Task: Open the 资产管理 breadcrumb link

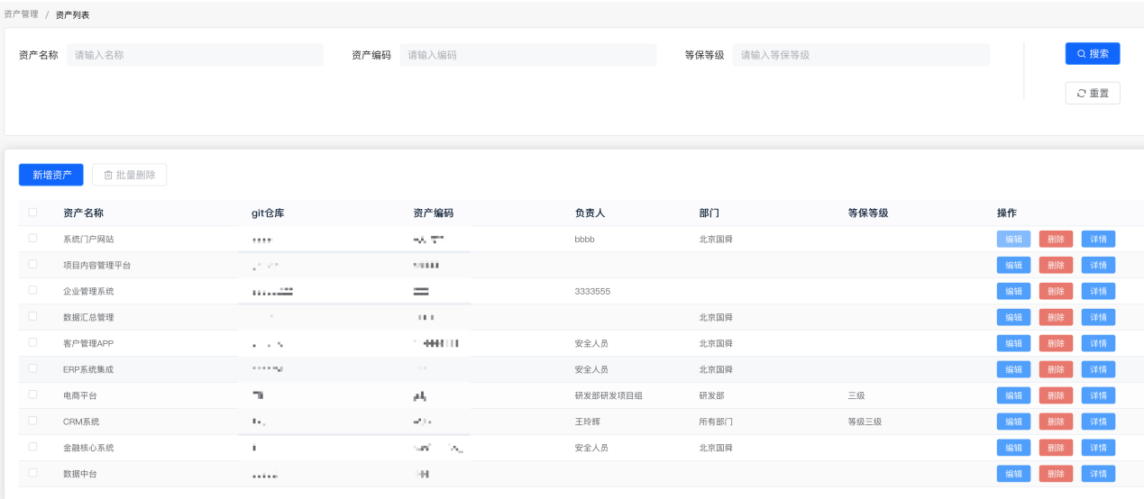Action: [22, 14]
